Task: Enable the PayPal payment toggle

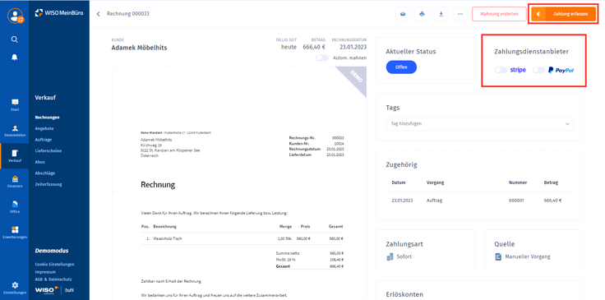Action: 538,70
